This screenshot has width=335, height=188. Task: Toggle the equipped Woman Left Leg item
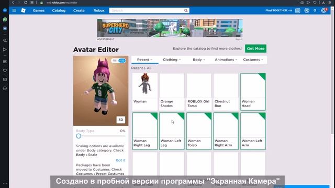point(172,131)
